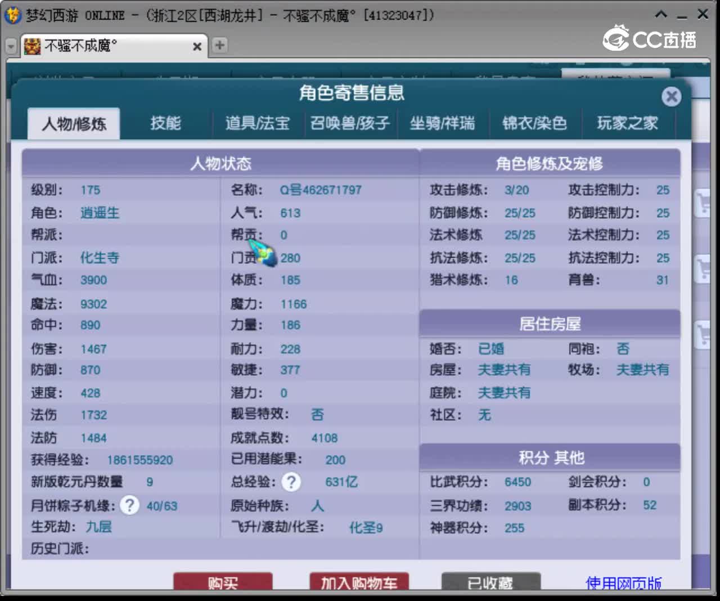Screen dimensions: 720x601
Task: Click the 婚否 value 已婚
Action: click(x=490, y=349)
